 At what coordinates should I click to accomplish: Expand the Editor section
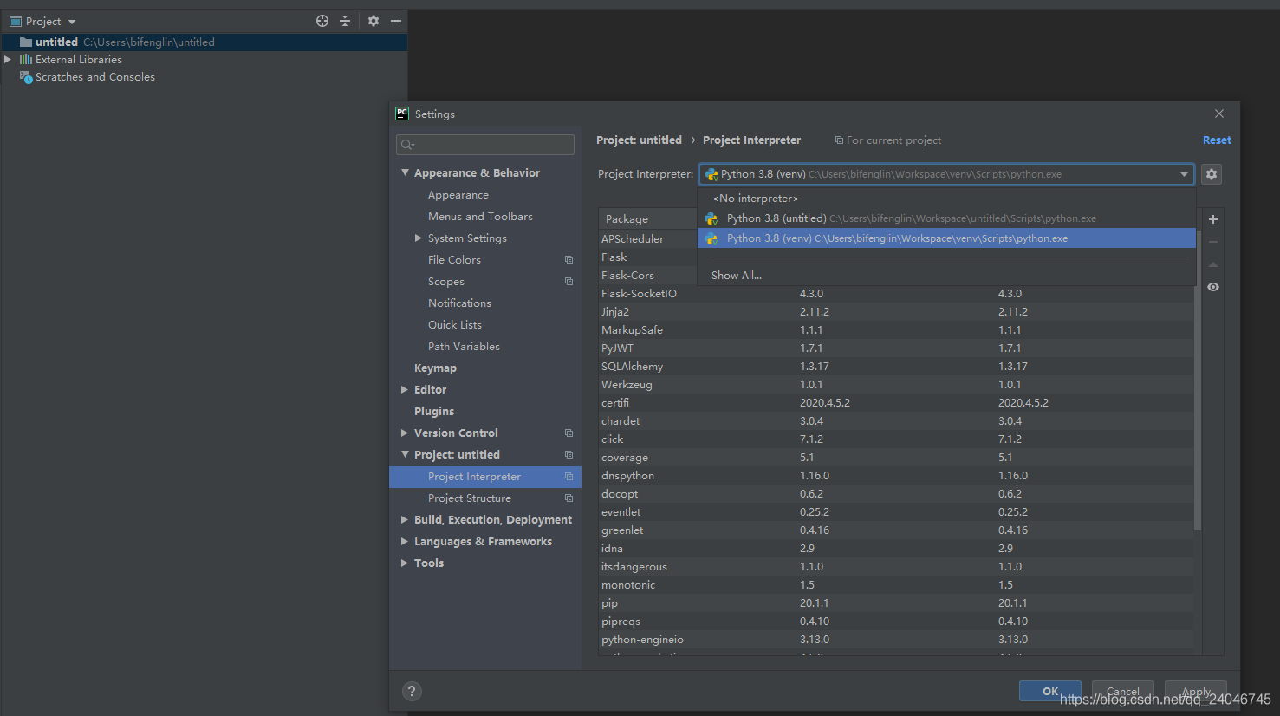click(405, 389)
